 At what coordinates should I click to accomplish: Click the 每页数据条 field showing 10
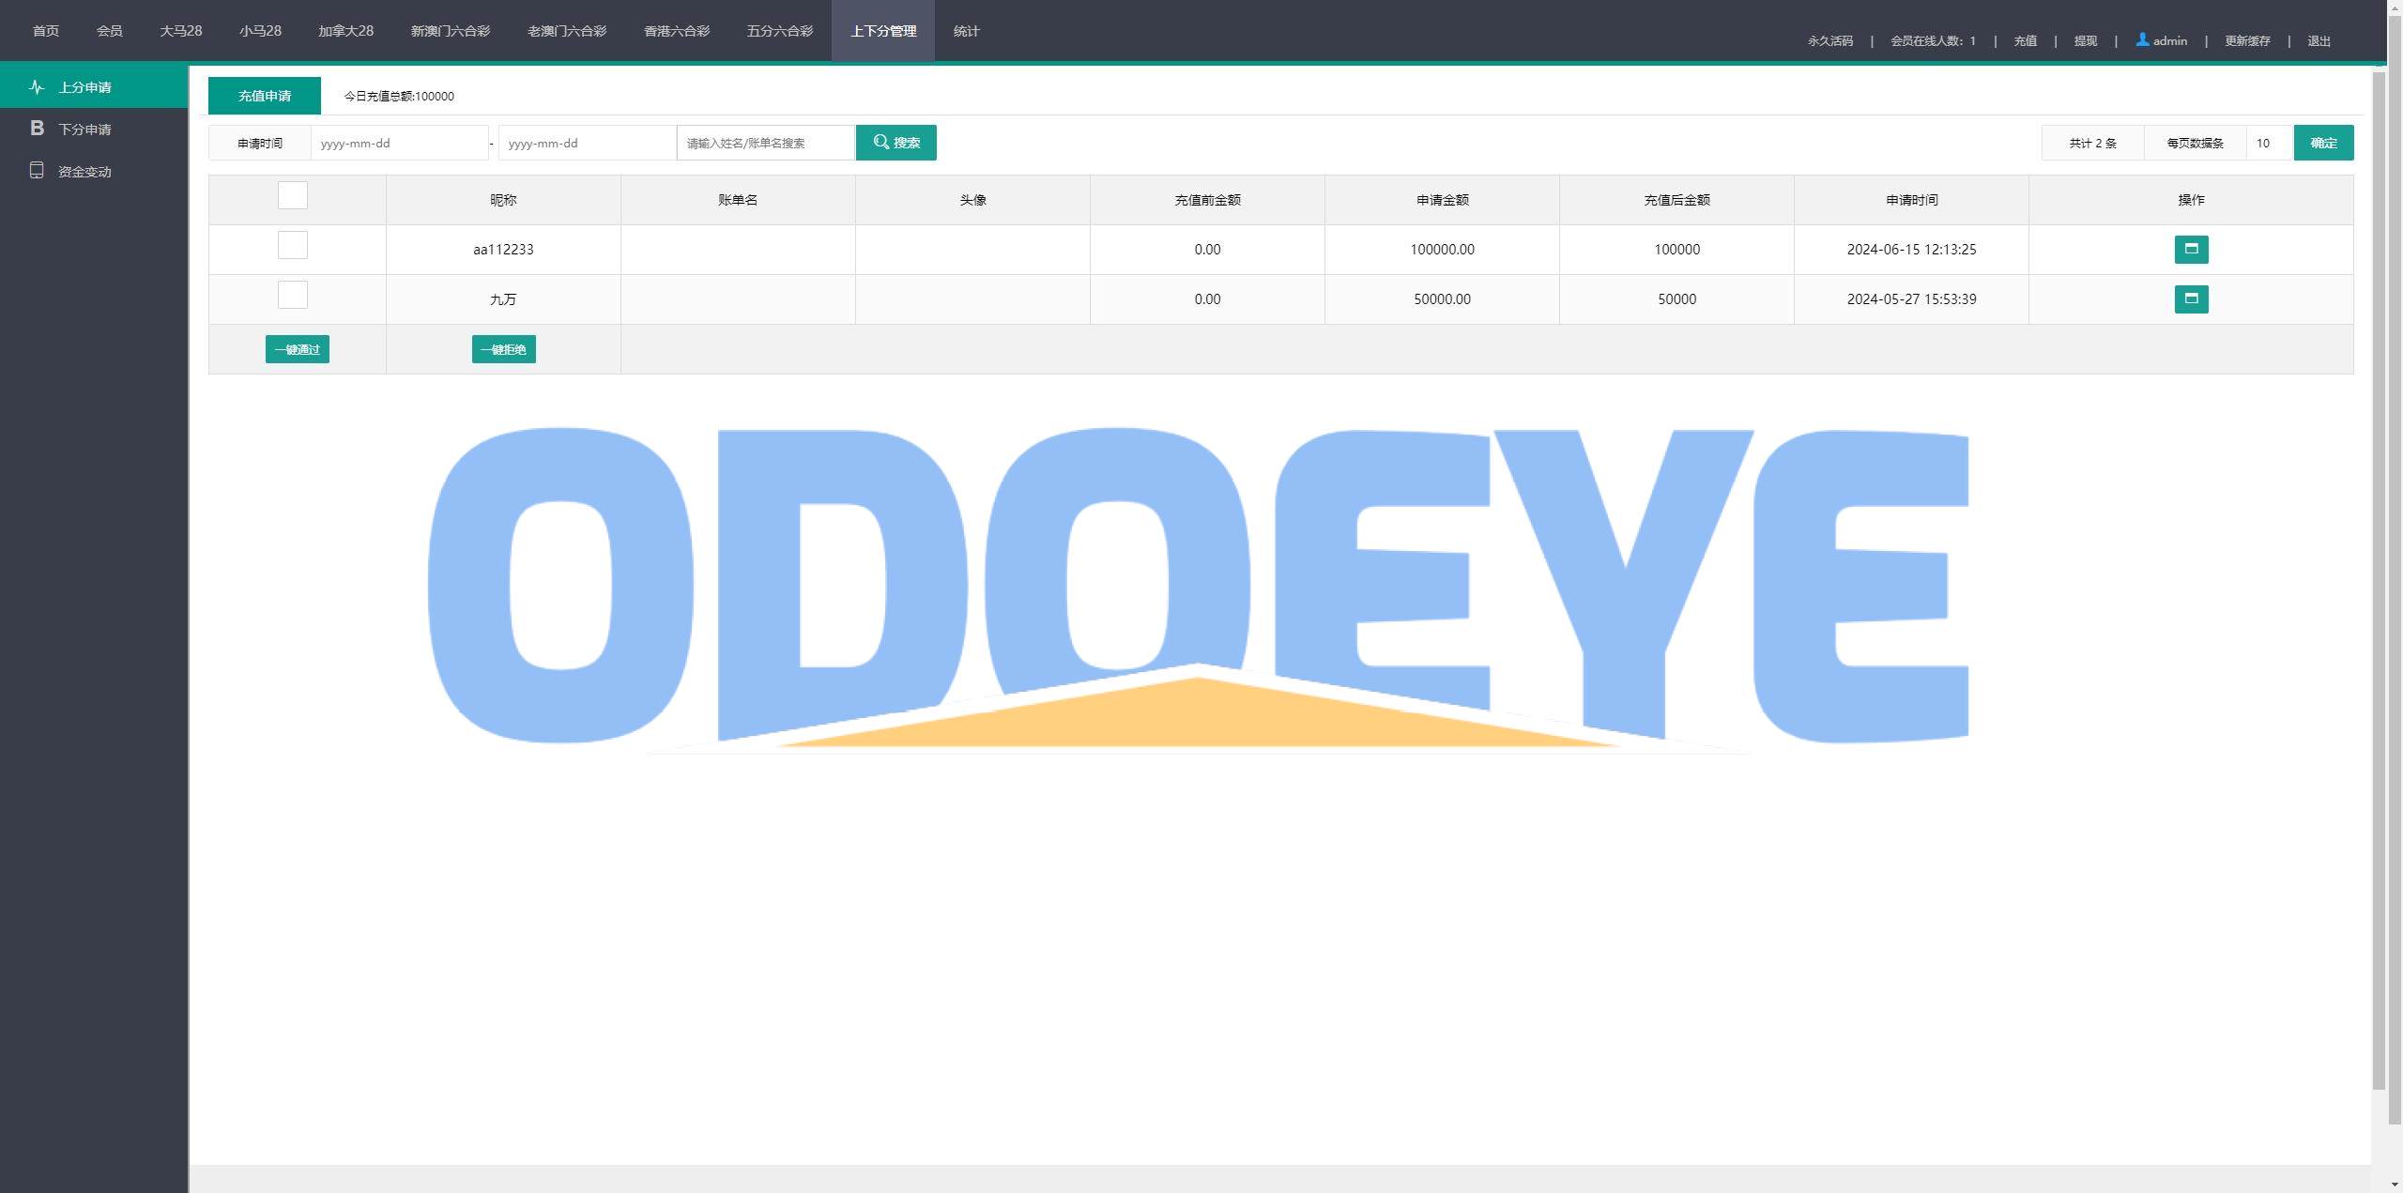[x=2270, y=143]
